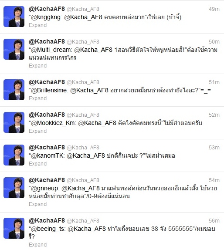Screen dimensions: 224x250
Task: Open the 49m timestamp link
Action: click(x=214, y=9)
